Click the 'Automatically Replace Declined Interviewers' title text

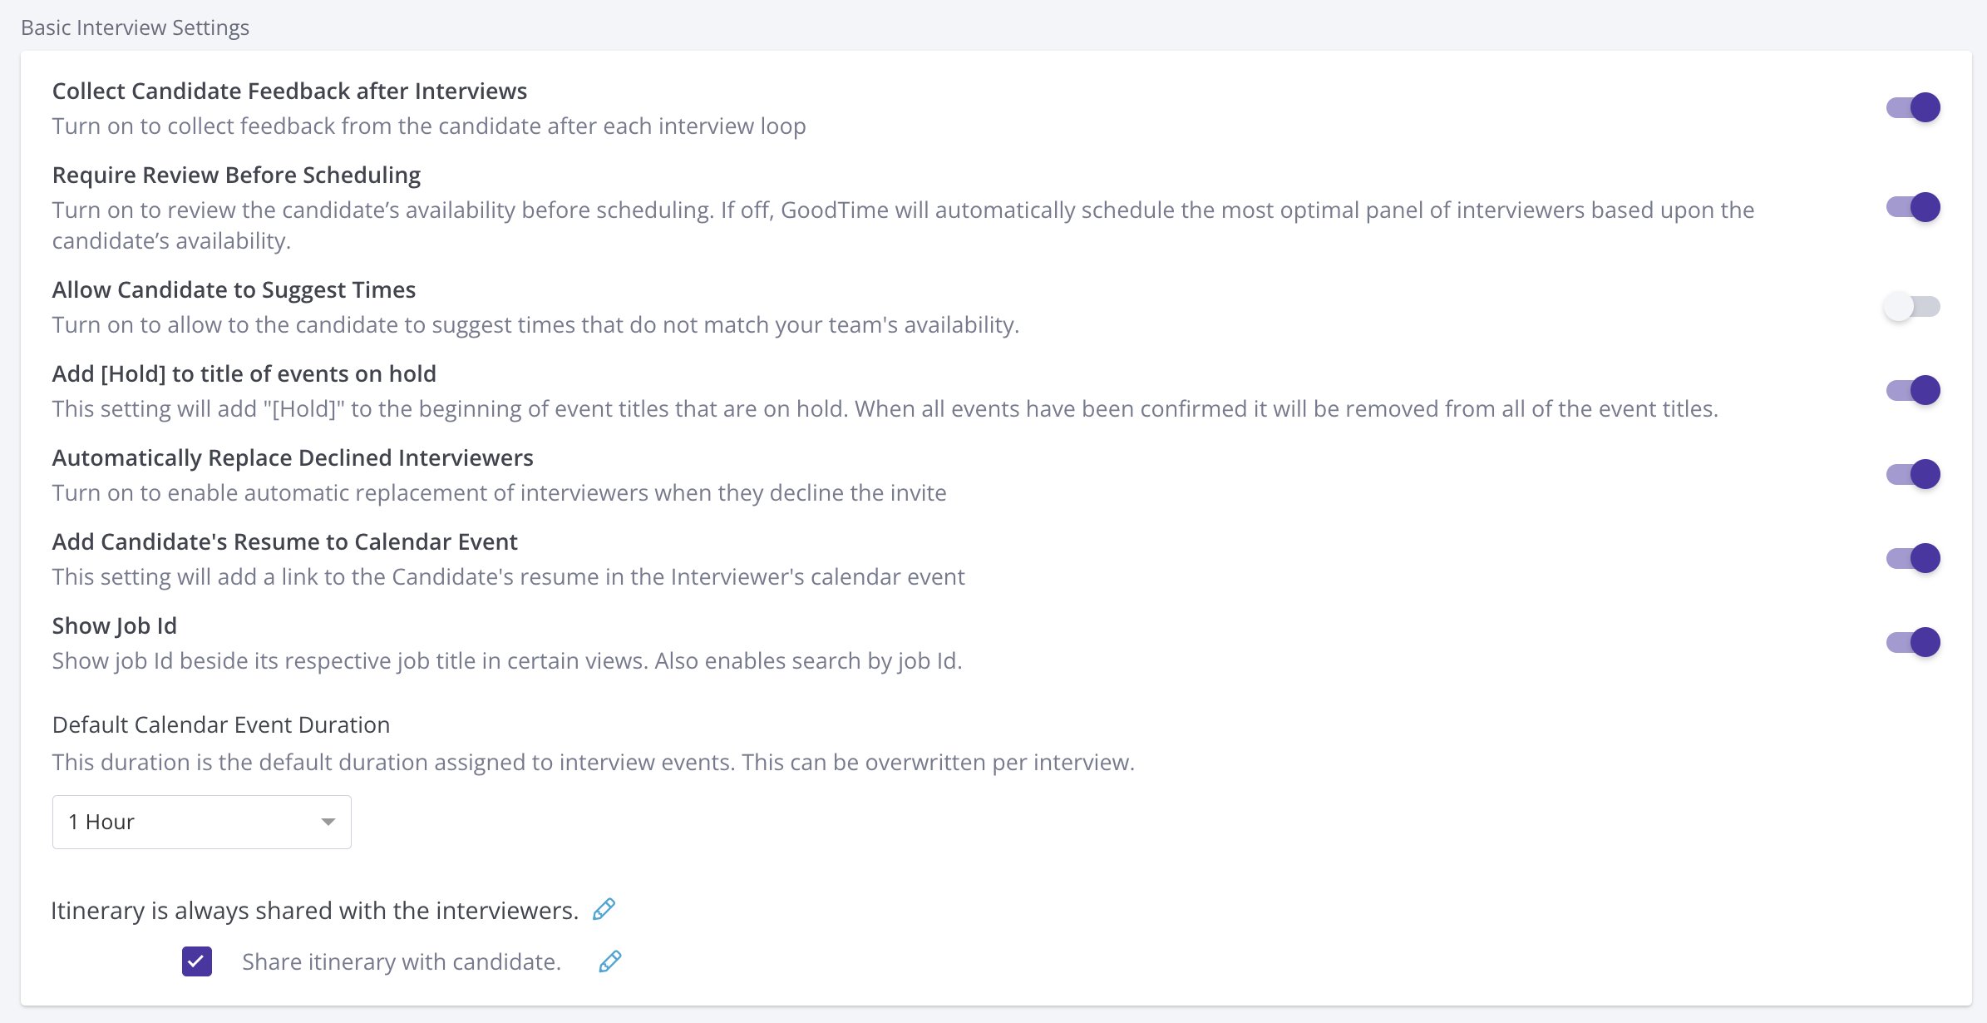[x=293, y=457]
